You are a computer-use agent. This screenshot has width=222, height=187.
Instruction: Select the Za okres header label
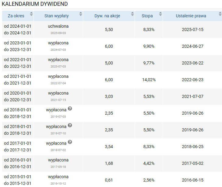16,16
